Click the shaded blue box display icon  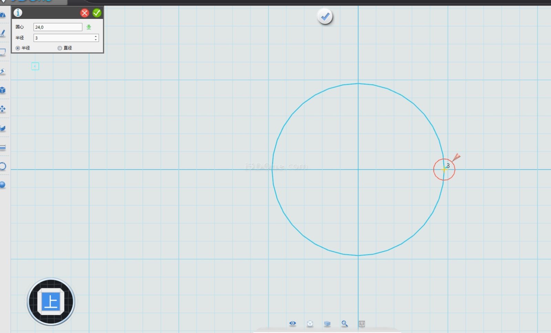pos(327,324)
